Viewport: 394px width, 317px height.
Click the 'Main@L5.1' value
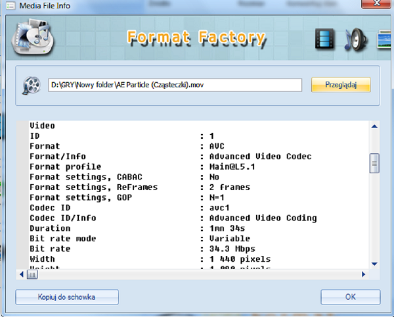[232, 167]
